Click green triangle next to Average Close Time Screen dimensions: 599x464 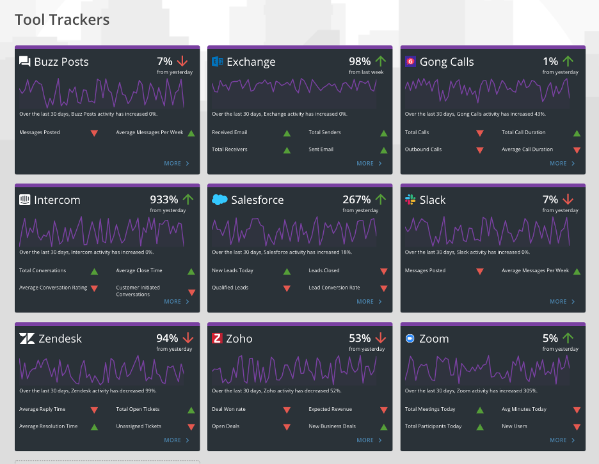[191, 271]
